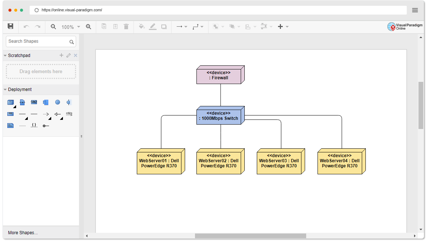Click the distribute shapes icon
Viewport: 428px width, 243px height.
264,26
